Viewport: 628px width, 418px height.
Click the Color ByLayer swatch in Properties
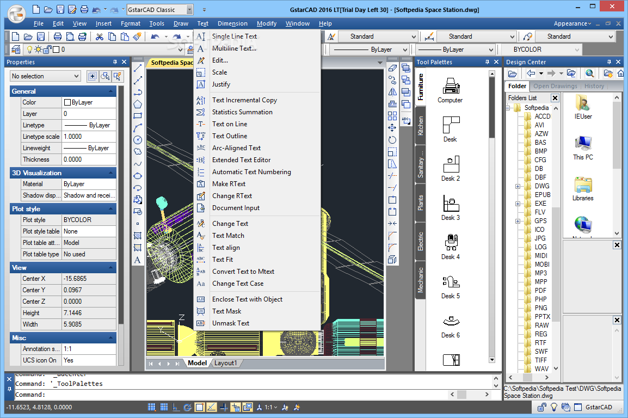click(67, 102)
